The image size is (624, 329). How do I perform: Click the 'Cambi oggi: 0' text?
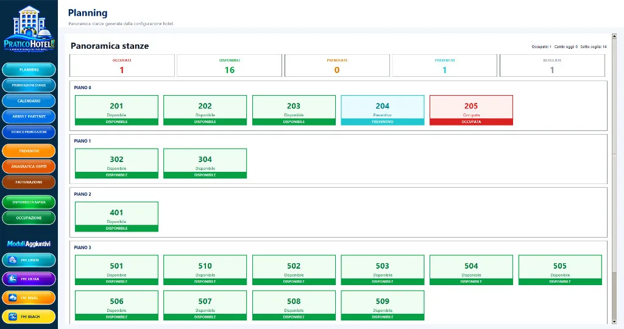tap(566, 46)
